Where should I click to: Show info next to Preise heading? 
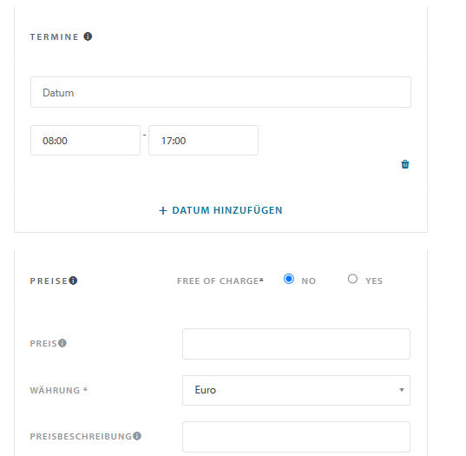coord(73,281)
